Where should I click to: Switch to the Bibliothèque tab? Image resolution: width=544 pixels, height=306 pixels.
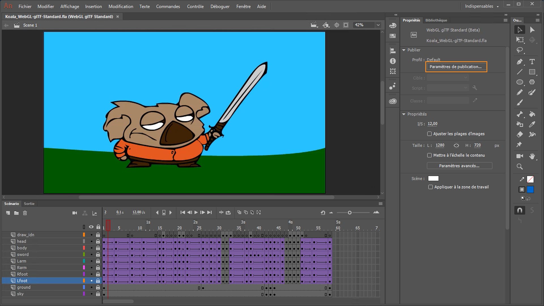(436, 20)
